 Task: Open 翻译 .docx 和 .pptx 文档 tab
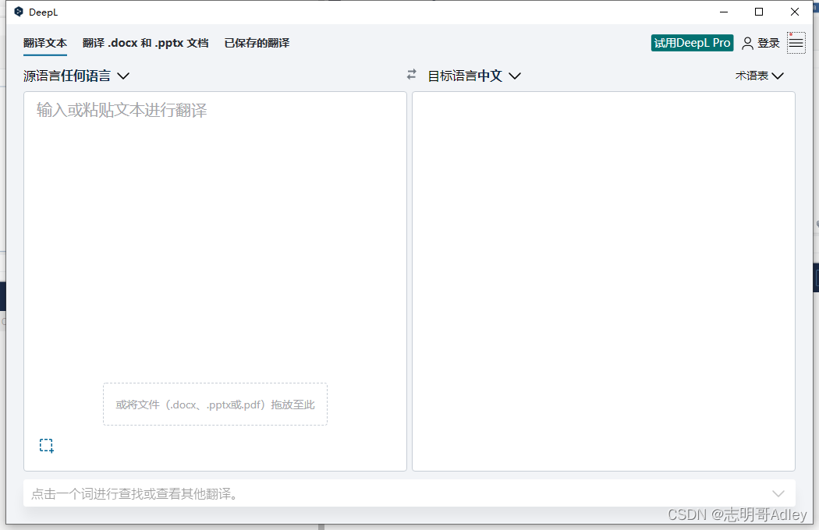click(x=145, y=43)
